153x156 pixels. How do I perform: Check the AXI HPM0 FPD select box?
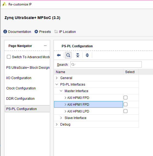[125, 98]
